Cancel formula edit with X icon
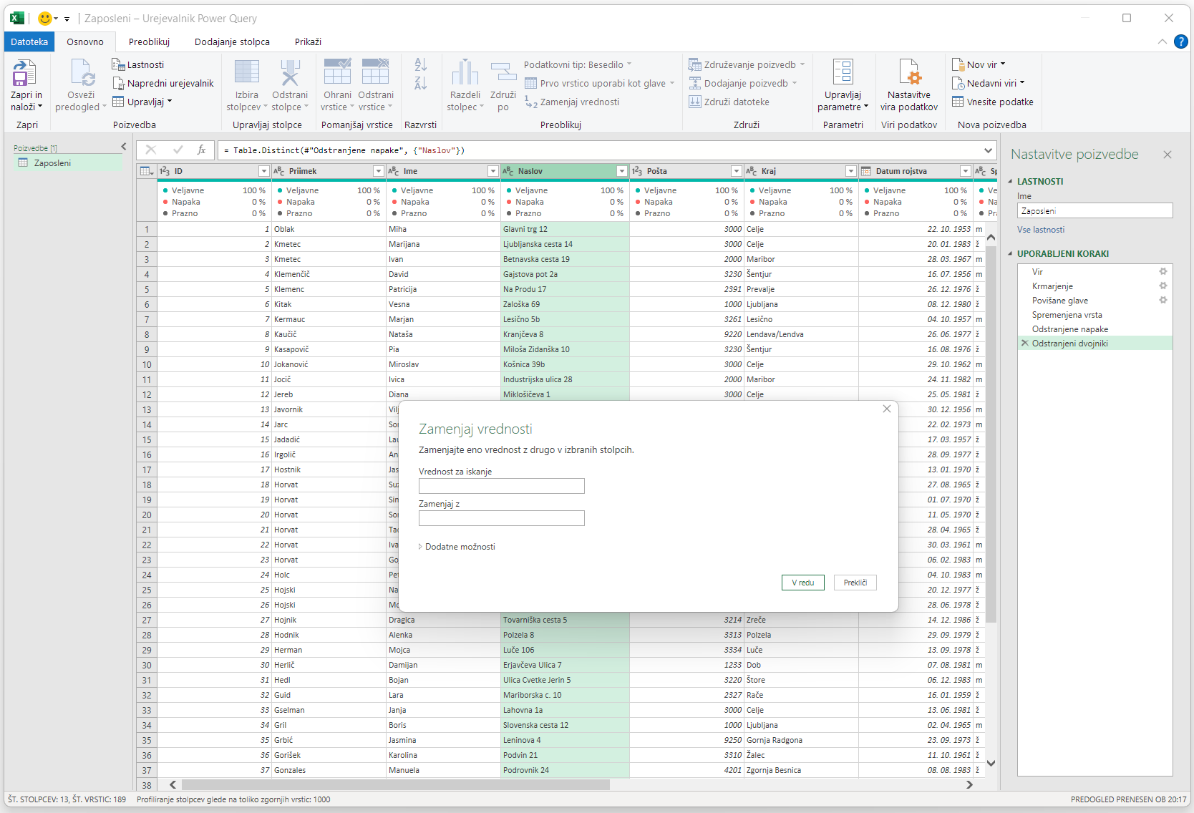Image resolution: width=1194 pixels, height=813 pixels. 150,150
